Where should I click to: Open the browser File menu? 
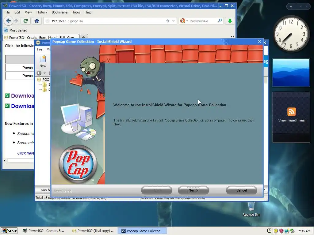7,12
